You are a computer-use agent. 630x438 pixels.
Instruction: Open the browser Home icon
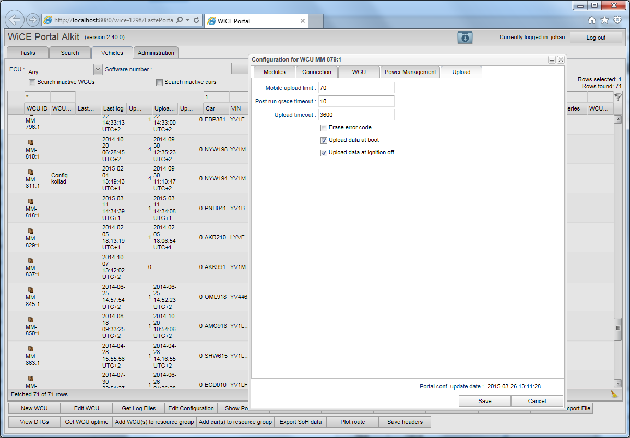tap(592, 20)
